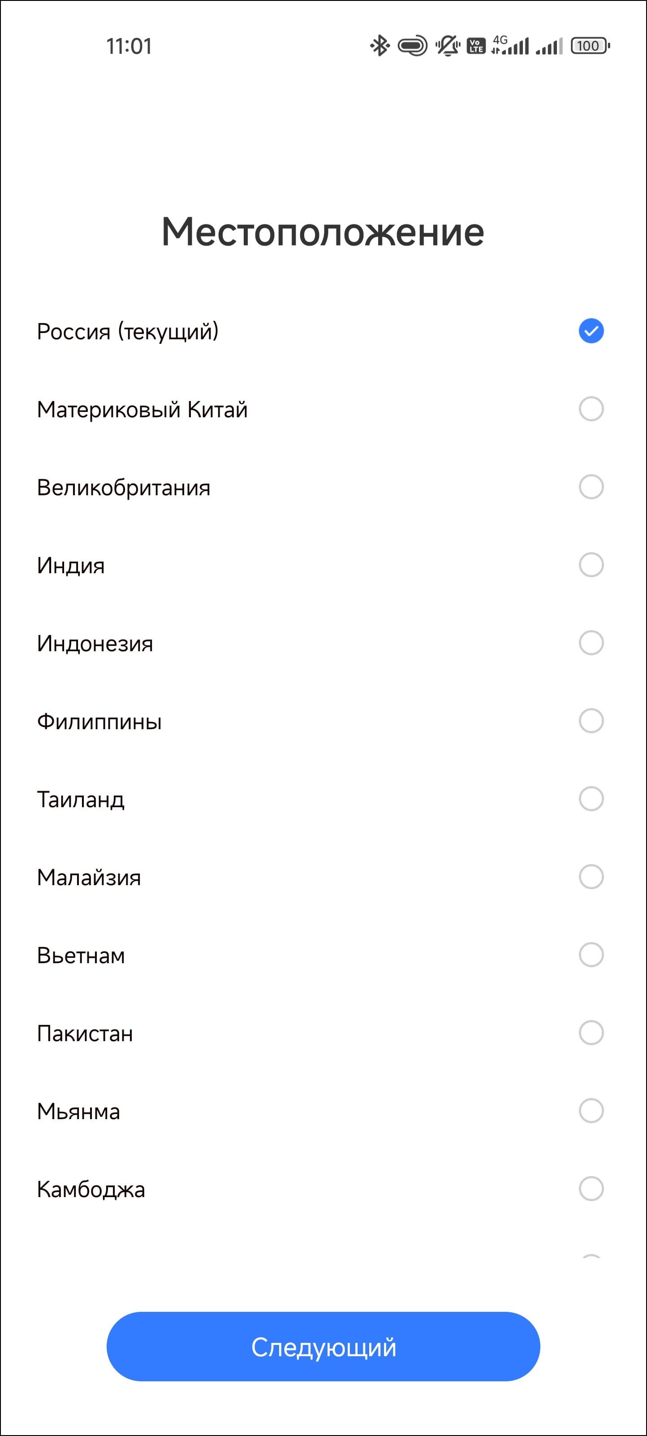
Task: Tap the 4G signal strength icon
Action: [510, 46]
